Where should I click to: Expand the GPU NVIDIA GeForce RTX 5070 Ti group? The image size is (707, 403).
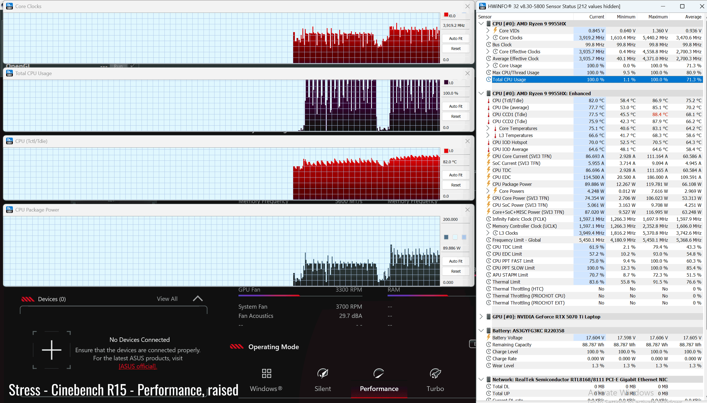tap(481, 316)
